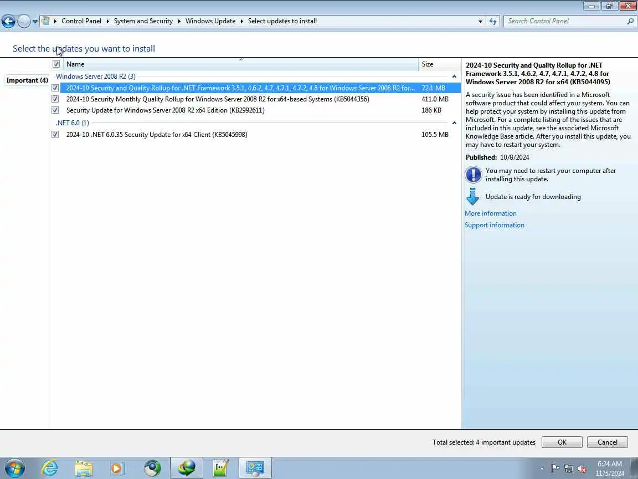This screenshot has width=638, height=479.
Task: Click the muted volume speaker tray icon
Action: (x=582, y=469)
